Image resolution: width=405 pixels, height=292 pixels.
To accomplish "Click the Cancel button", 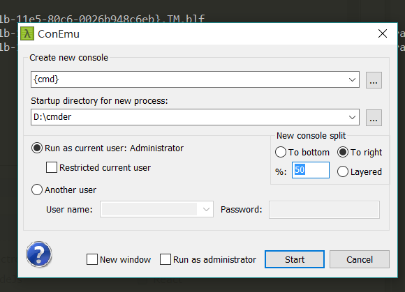I will click(360, 259).
